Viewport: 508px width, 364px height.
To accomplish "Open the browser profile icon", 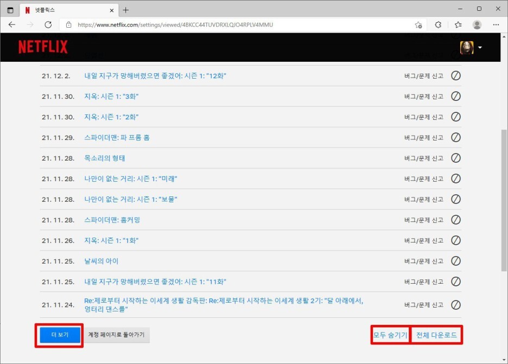I will point(477,24).
